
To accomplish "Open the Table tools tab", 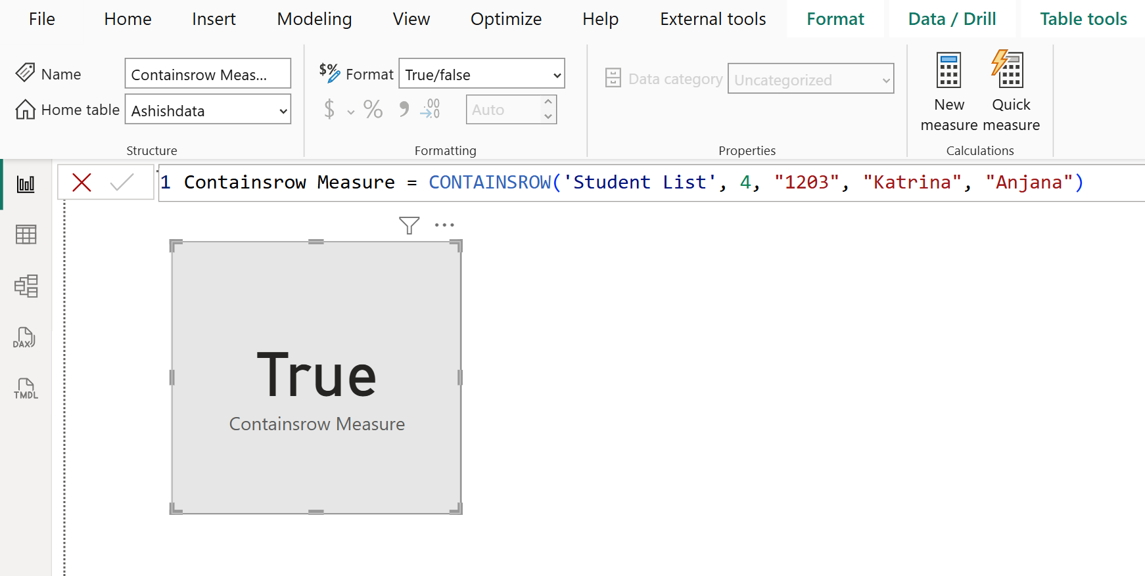I will pos(1083,19).
